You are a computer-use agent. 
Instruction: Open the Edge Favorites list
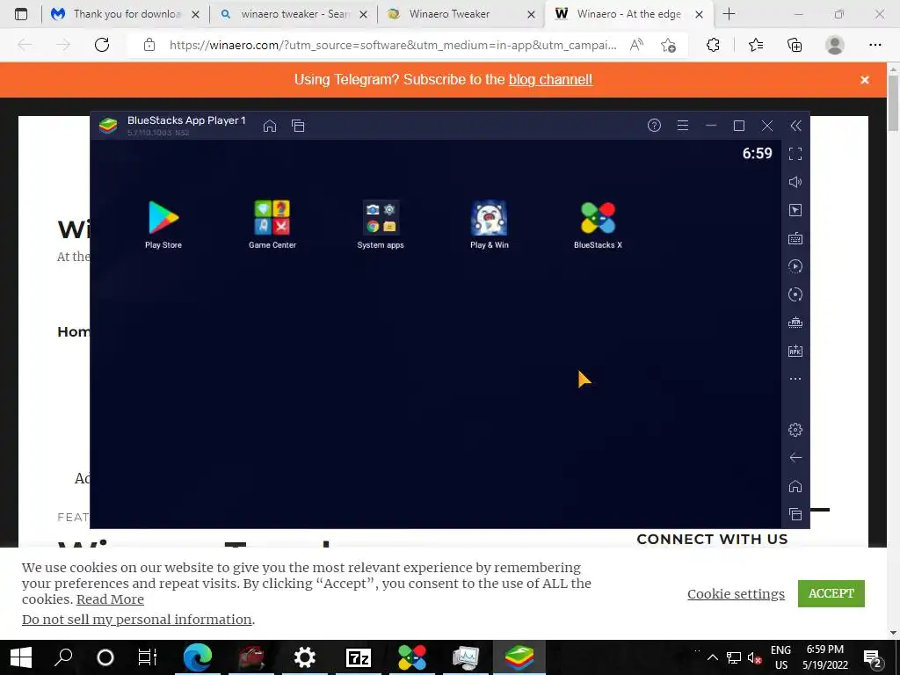point(756,45)
